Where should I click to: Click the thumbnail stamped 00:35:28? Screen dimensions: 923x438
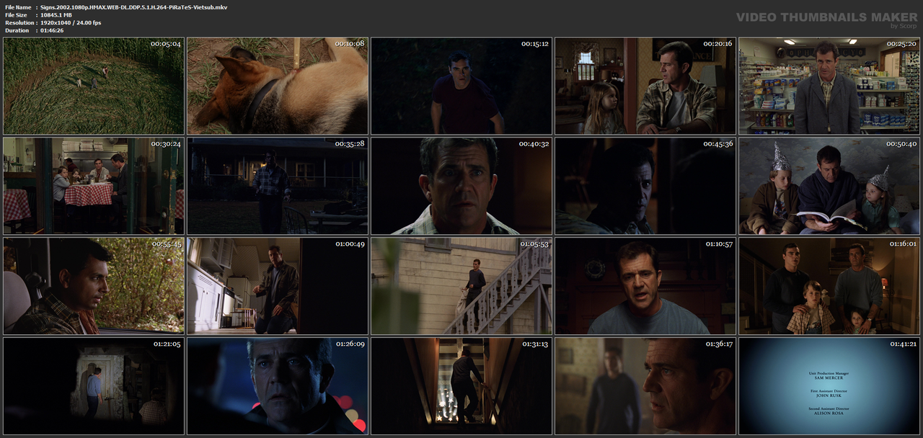coord(278,186)
